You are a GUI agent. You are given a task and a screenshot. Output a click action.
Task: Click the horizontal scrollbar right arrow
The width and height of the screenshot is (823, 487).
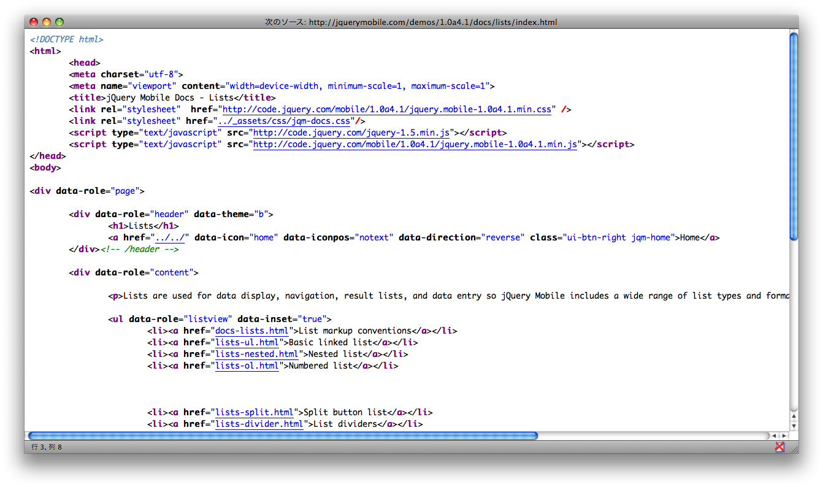(784, 436)
